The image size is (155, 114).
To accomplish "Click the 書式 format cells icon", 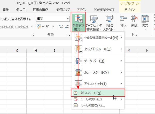I will click(145, 18).
